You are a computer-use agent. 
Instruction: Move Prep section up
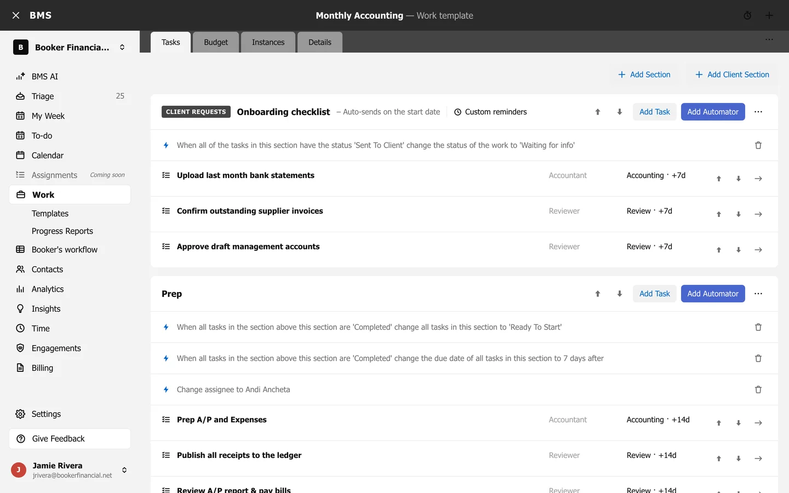598,294
